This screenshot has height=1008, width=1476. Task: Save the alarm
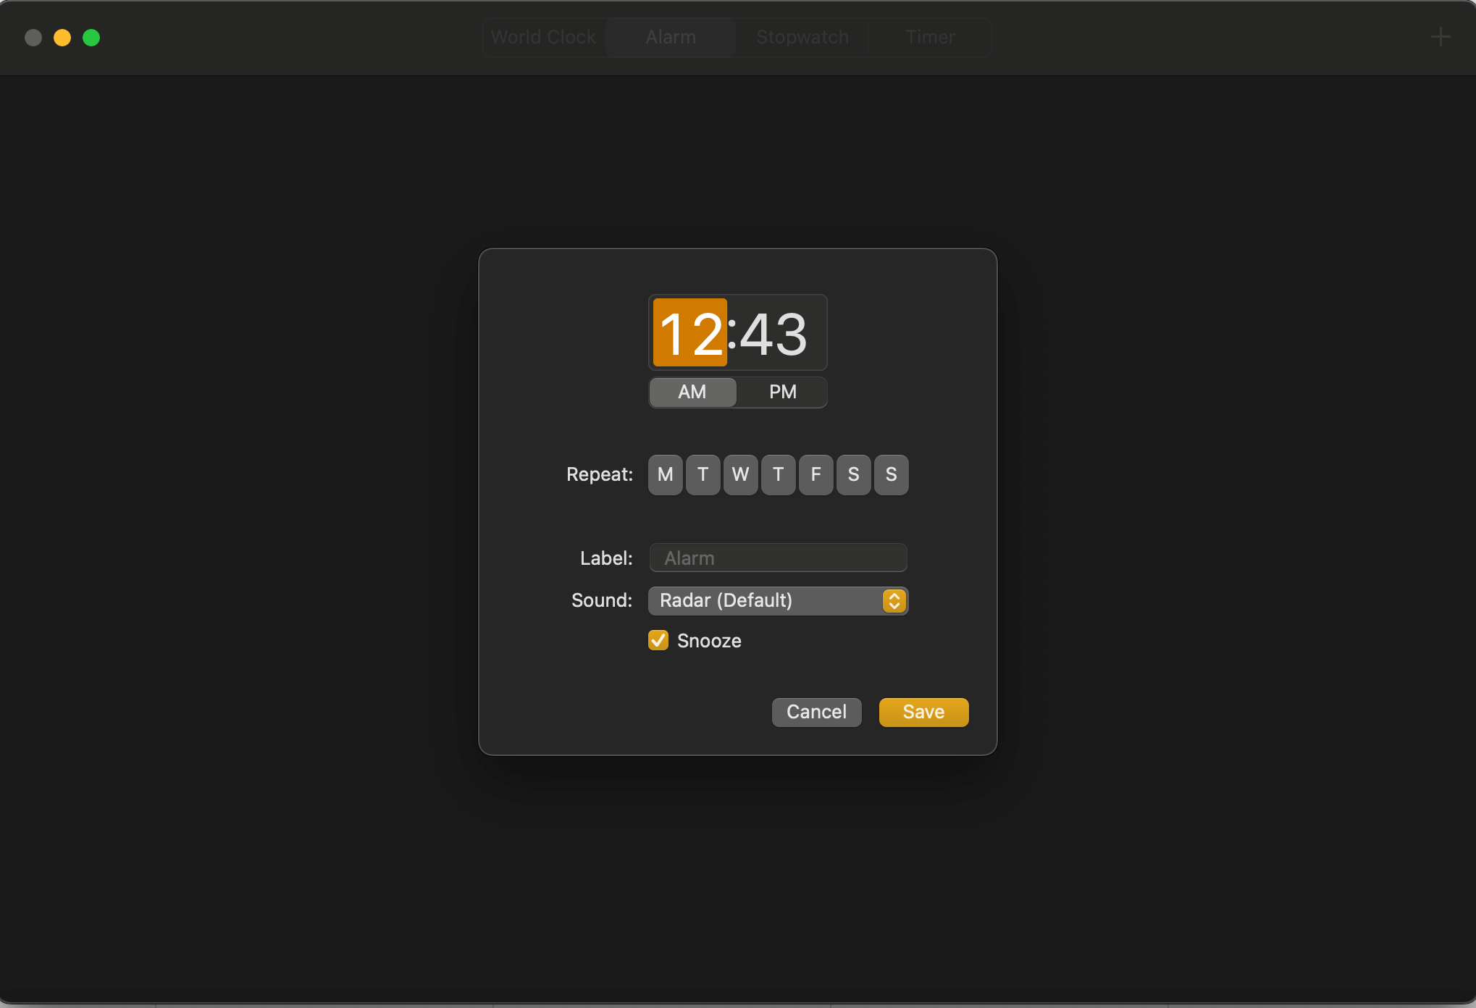923,712
